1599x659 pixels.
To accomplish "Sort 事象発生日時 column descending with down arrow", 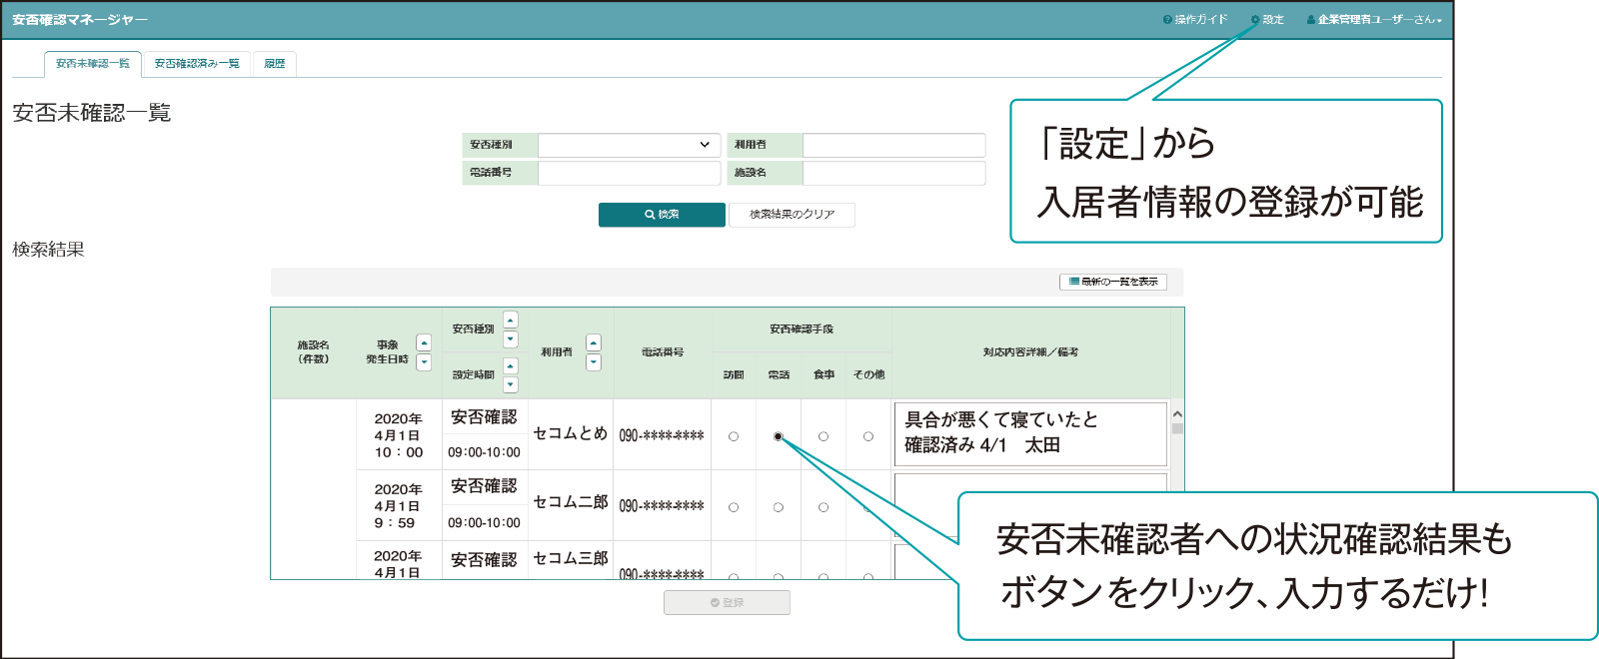I will [x=424, y=362].
